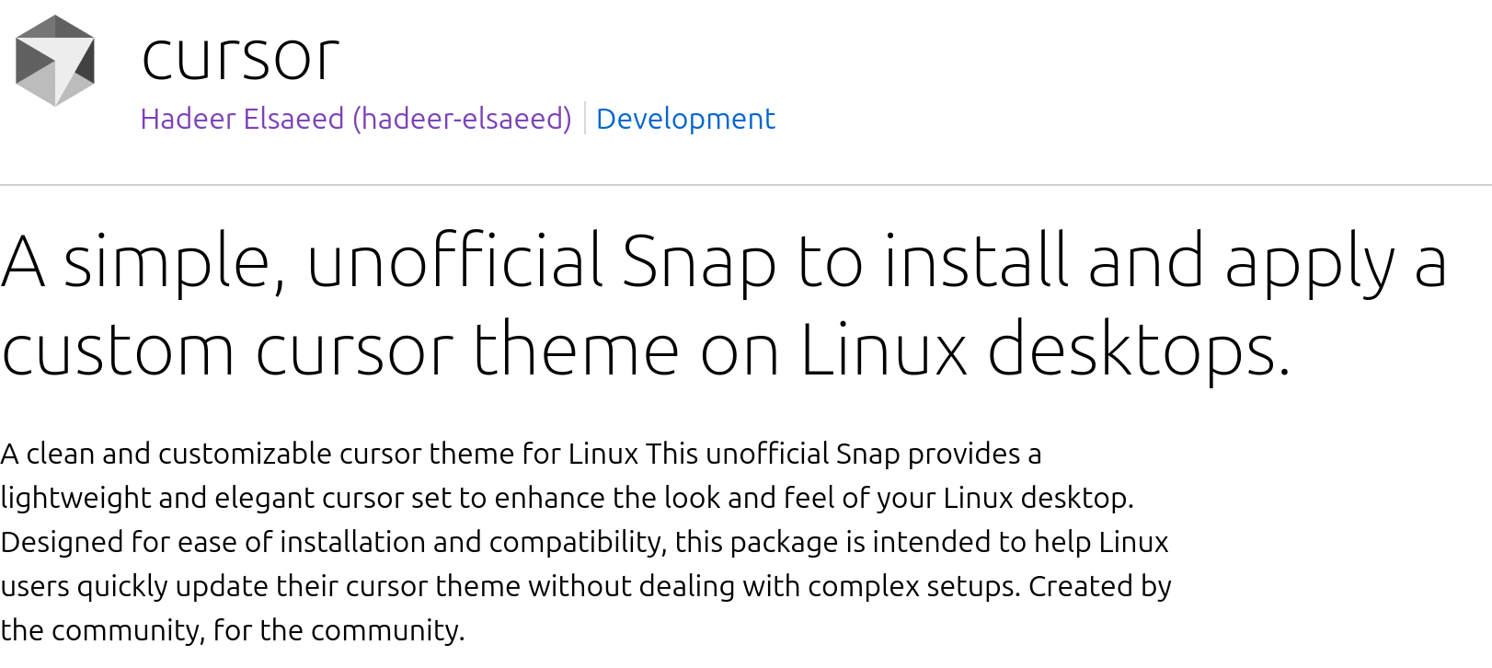1492x668 pixels.
Task: Click the separator between publisher and Development
Action: (x=585, y=119)
